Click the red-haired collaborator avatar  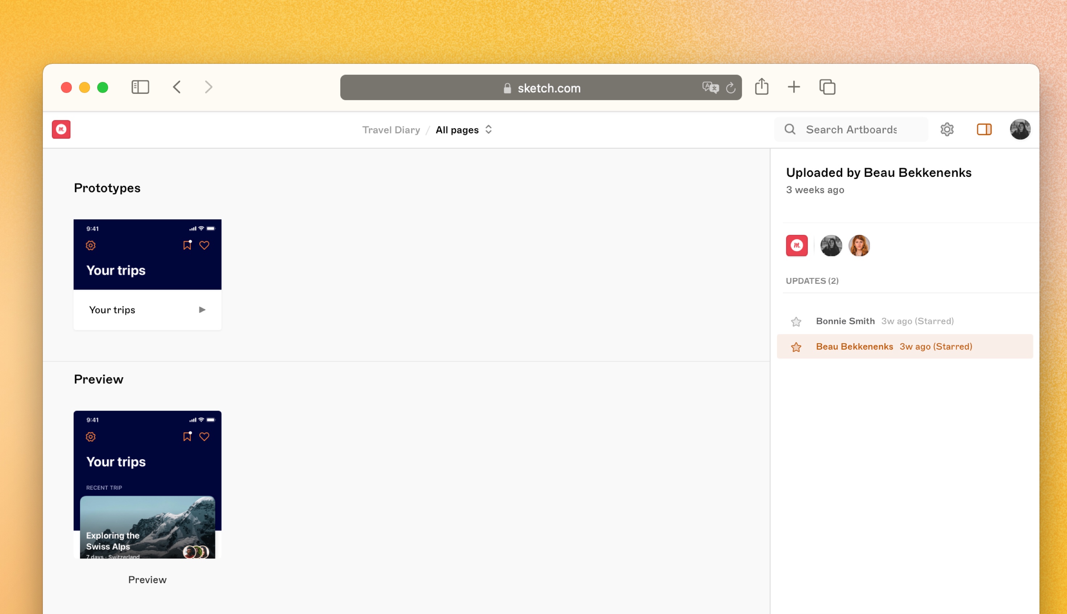tap(859, 245)
